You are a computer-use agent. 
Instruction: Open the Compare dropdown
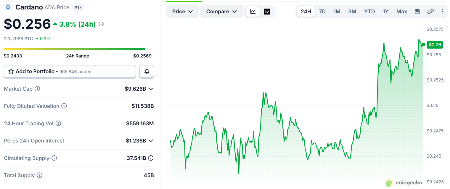(x=221, y=12)
